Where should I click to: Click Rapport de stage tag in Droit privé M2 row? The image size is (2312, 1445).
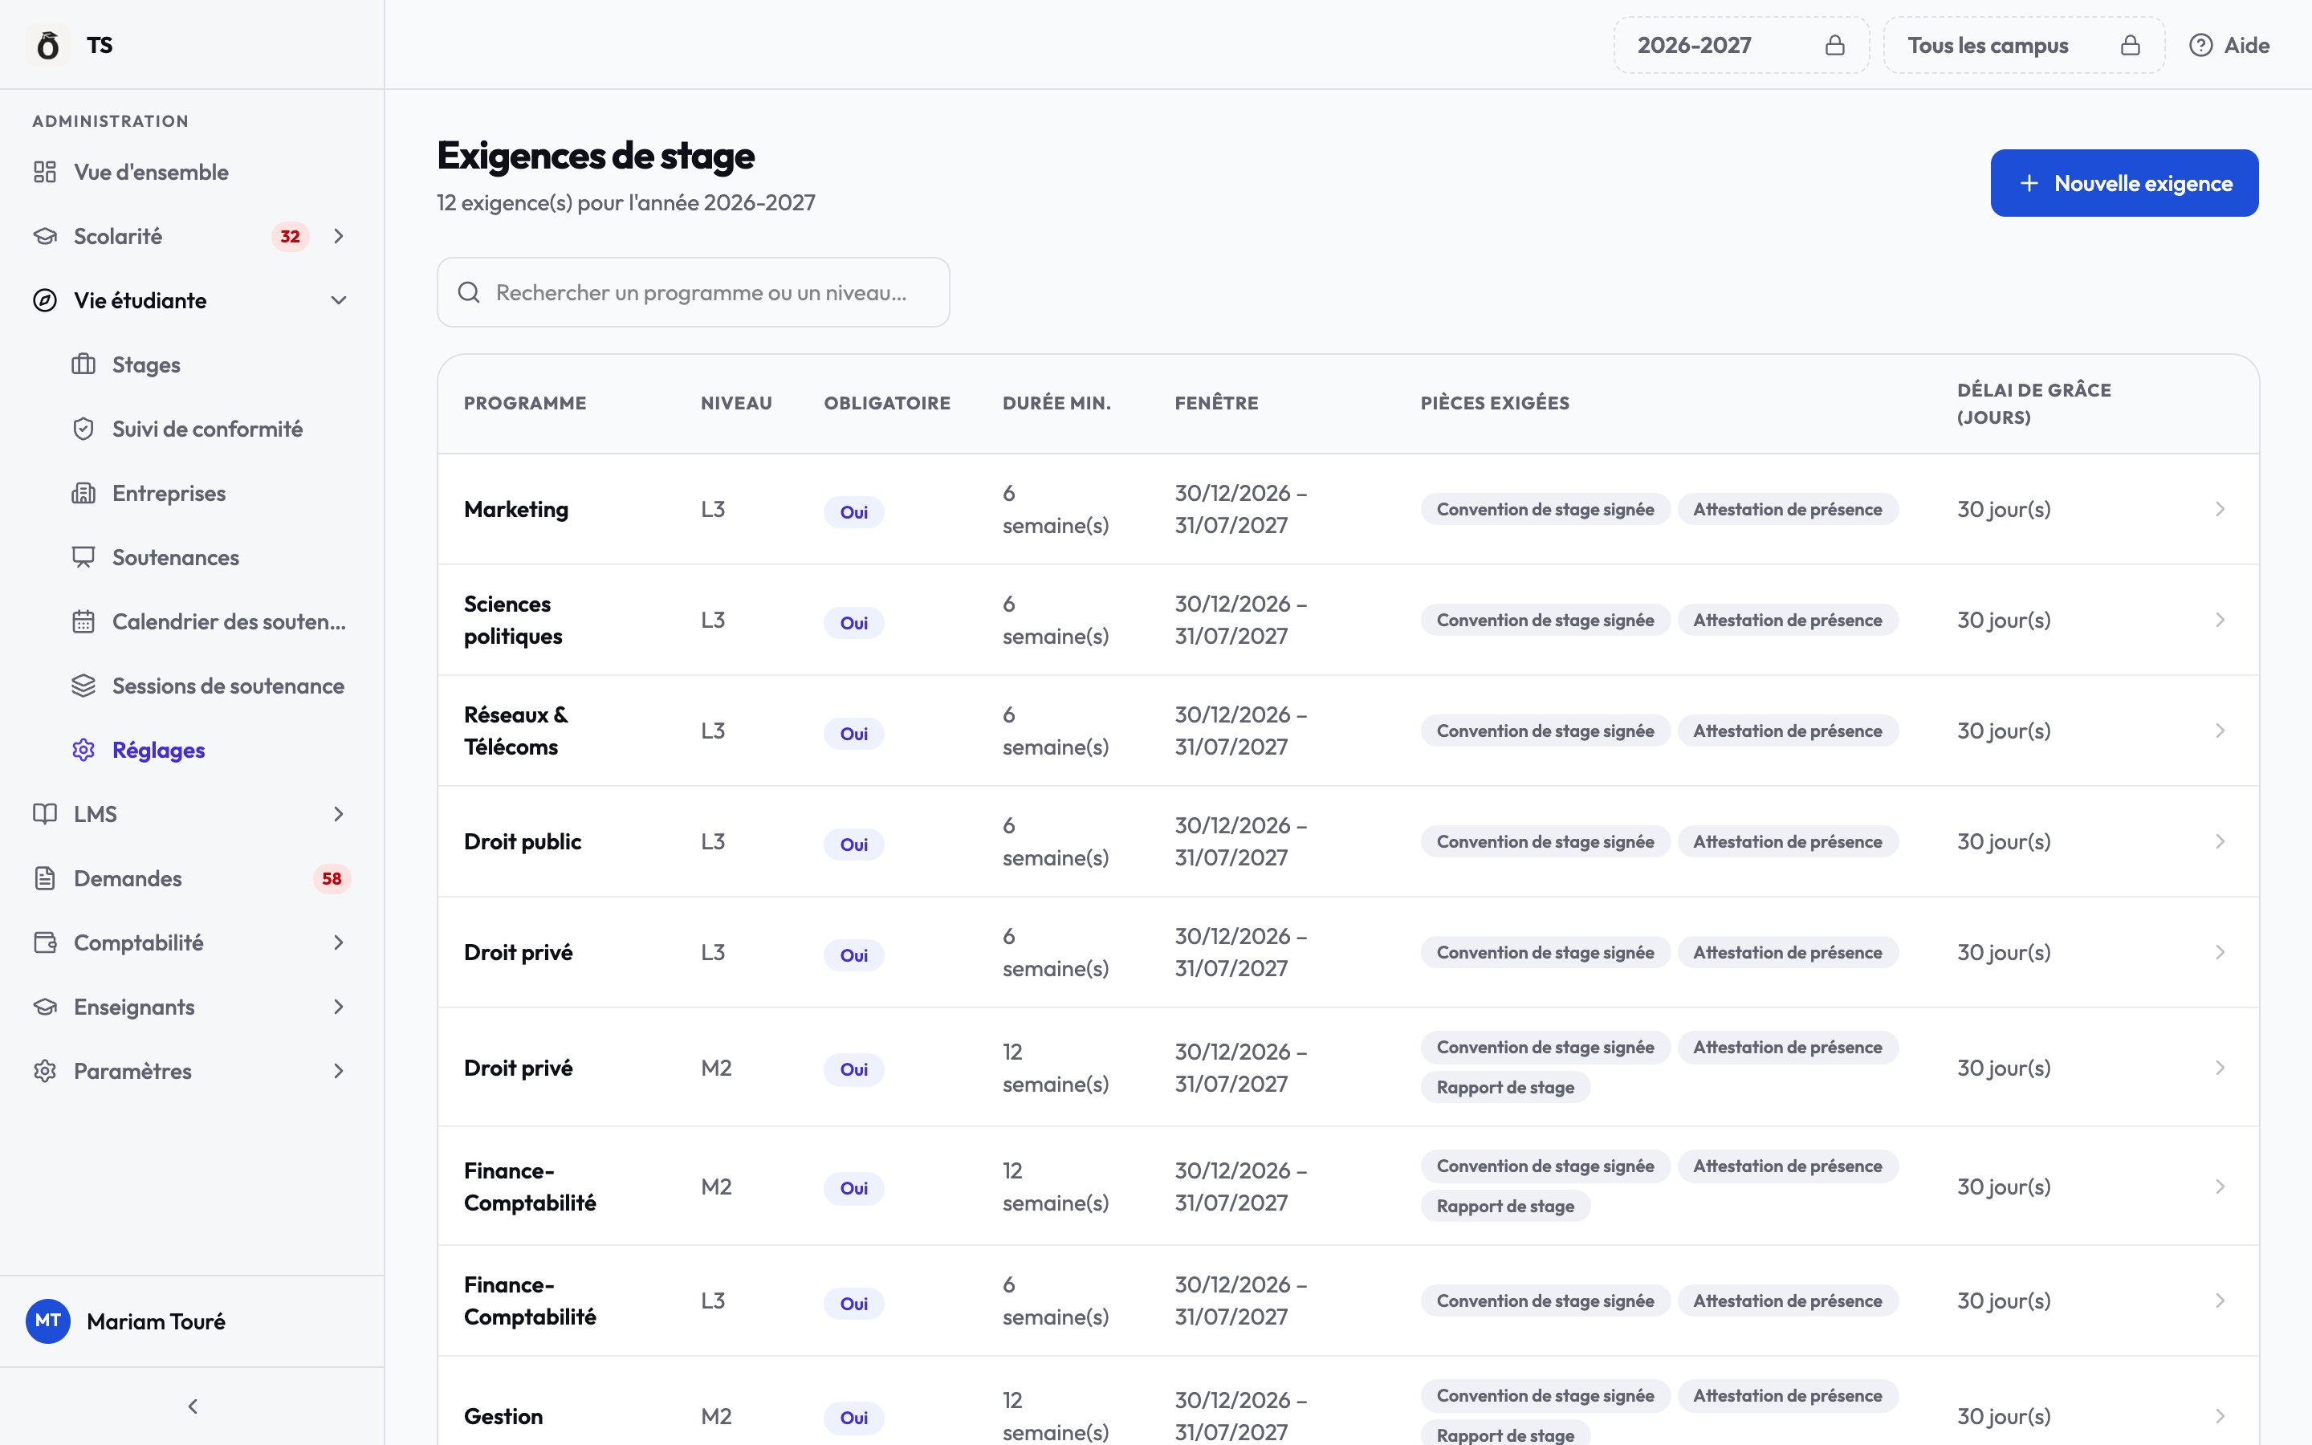(x=1504, y=1088)
